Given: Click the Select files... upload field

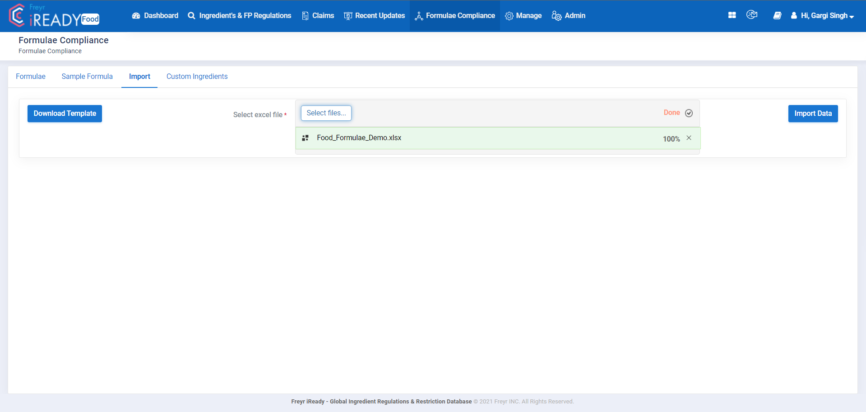Looking at the screenshot, I should coord(326,113).
